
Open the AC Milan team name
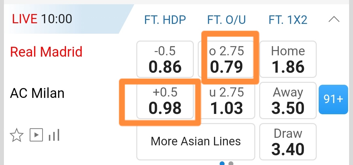(37, 93)
